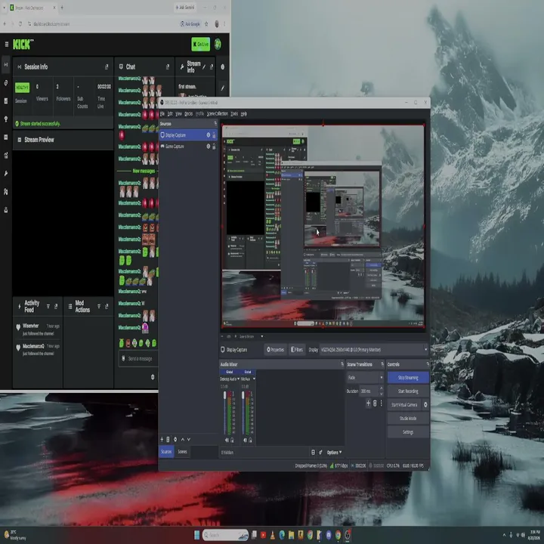This screenshot has height=544, width=544.
Task: Pop out the Kick Chat panel
Action: pos(168,67)
